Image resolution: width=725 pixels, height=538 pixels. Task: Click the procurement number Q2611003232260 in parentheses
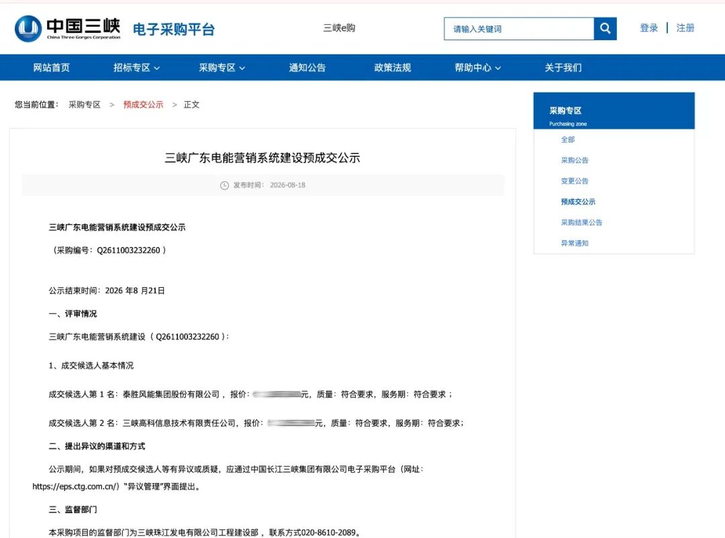click(128, 250)
